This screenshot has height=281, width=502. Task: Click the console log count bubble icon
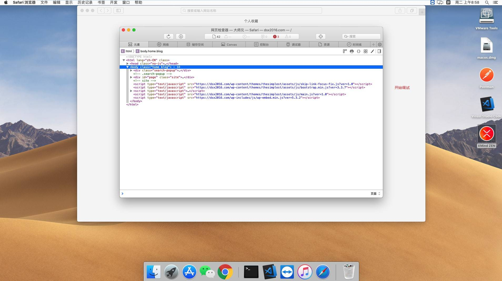[x=264, y=37]
